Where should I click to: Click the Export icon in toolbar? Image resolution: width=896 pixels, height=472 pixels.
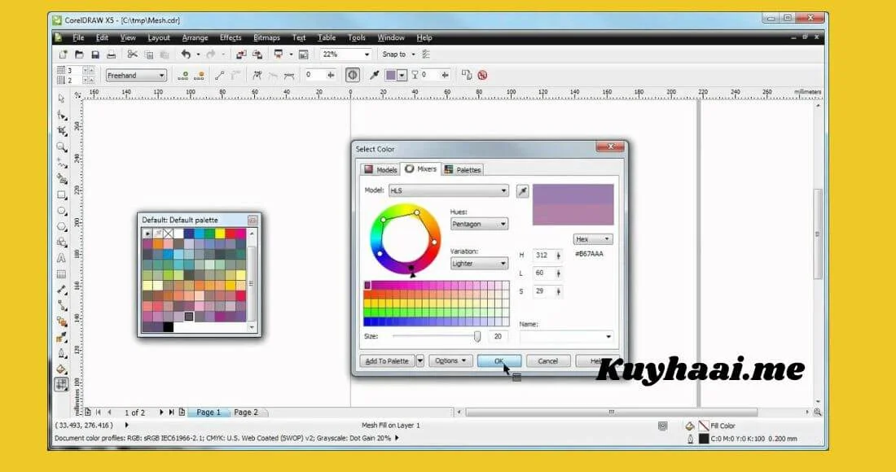257,55
